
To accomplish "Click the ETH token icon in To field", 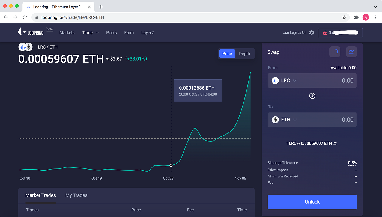I will (x=275, y=120).
